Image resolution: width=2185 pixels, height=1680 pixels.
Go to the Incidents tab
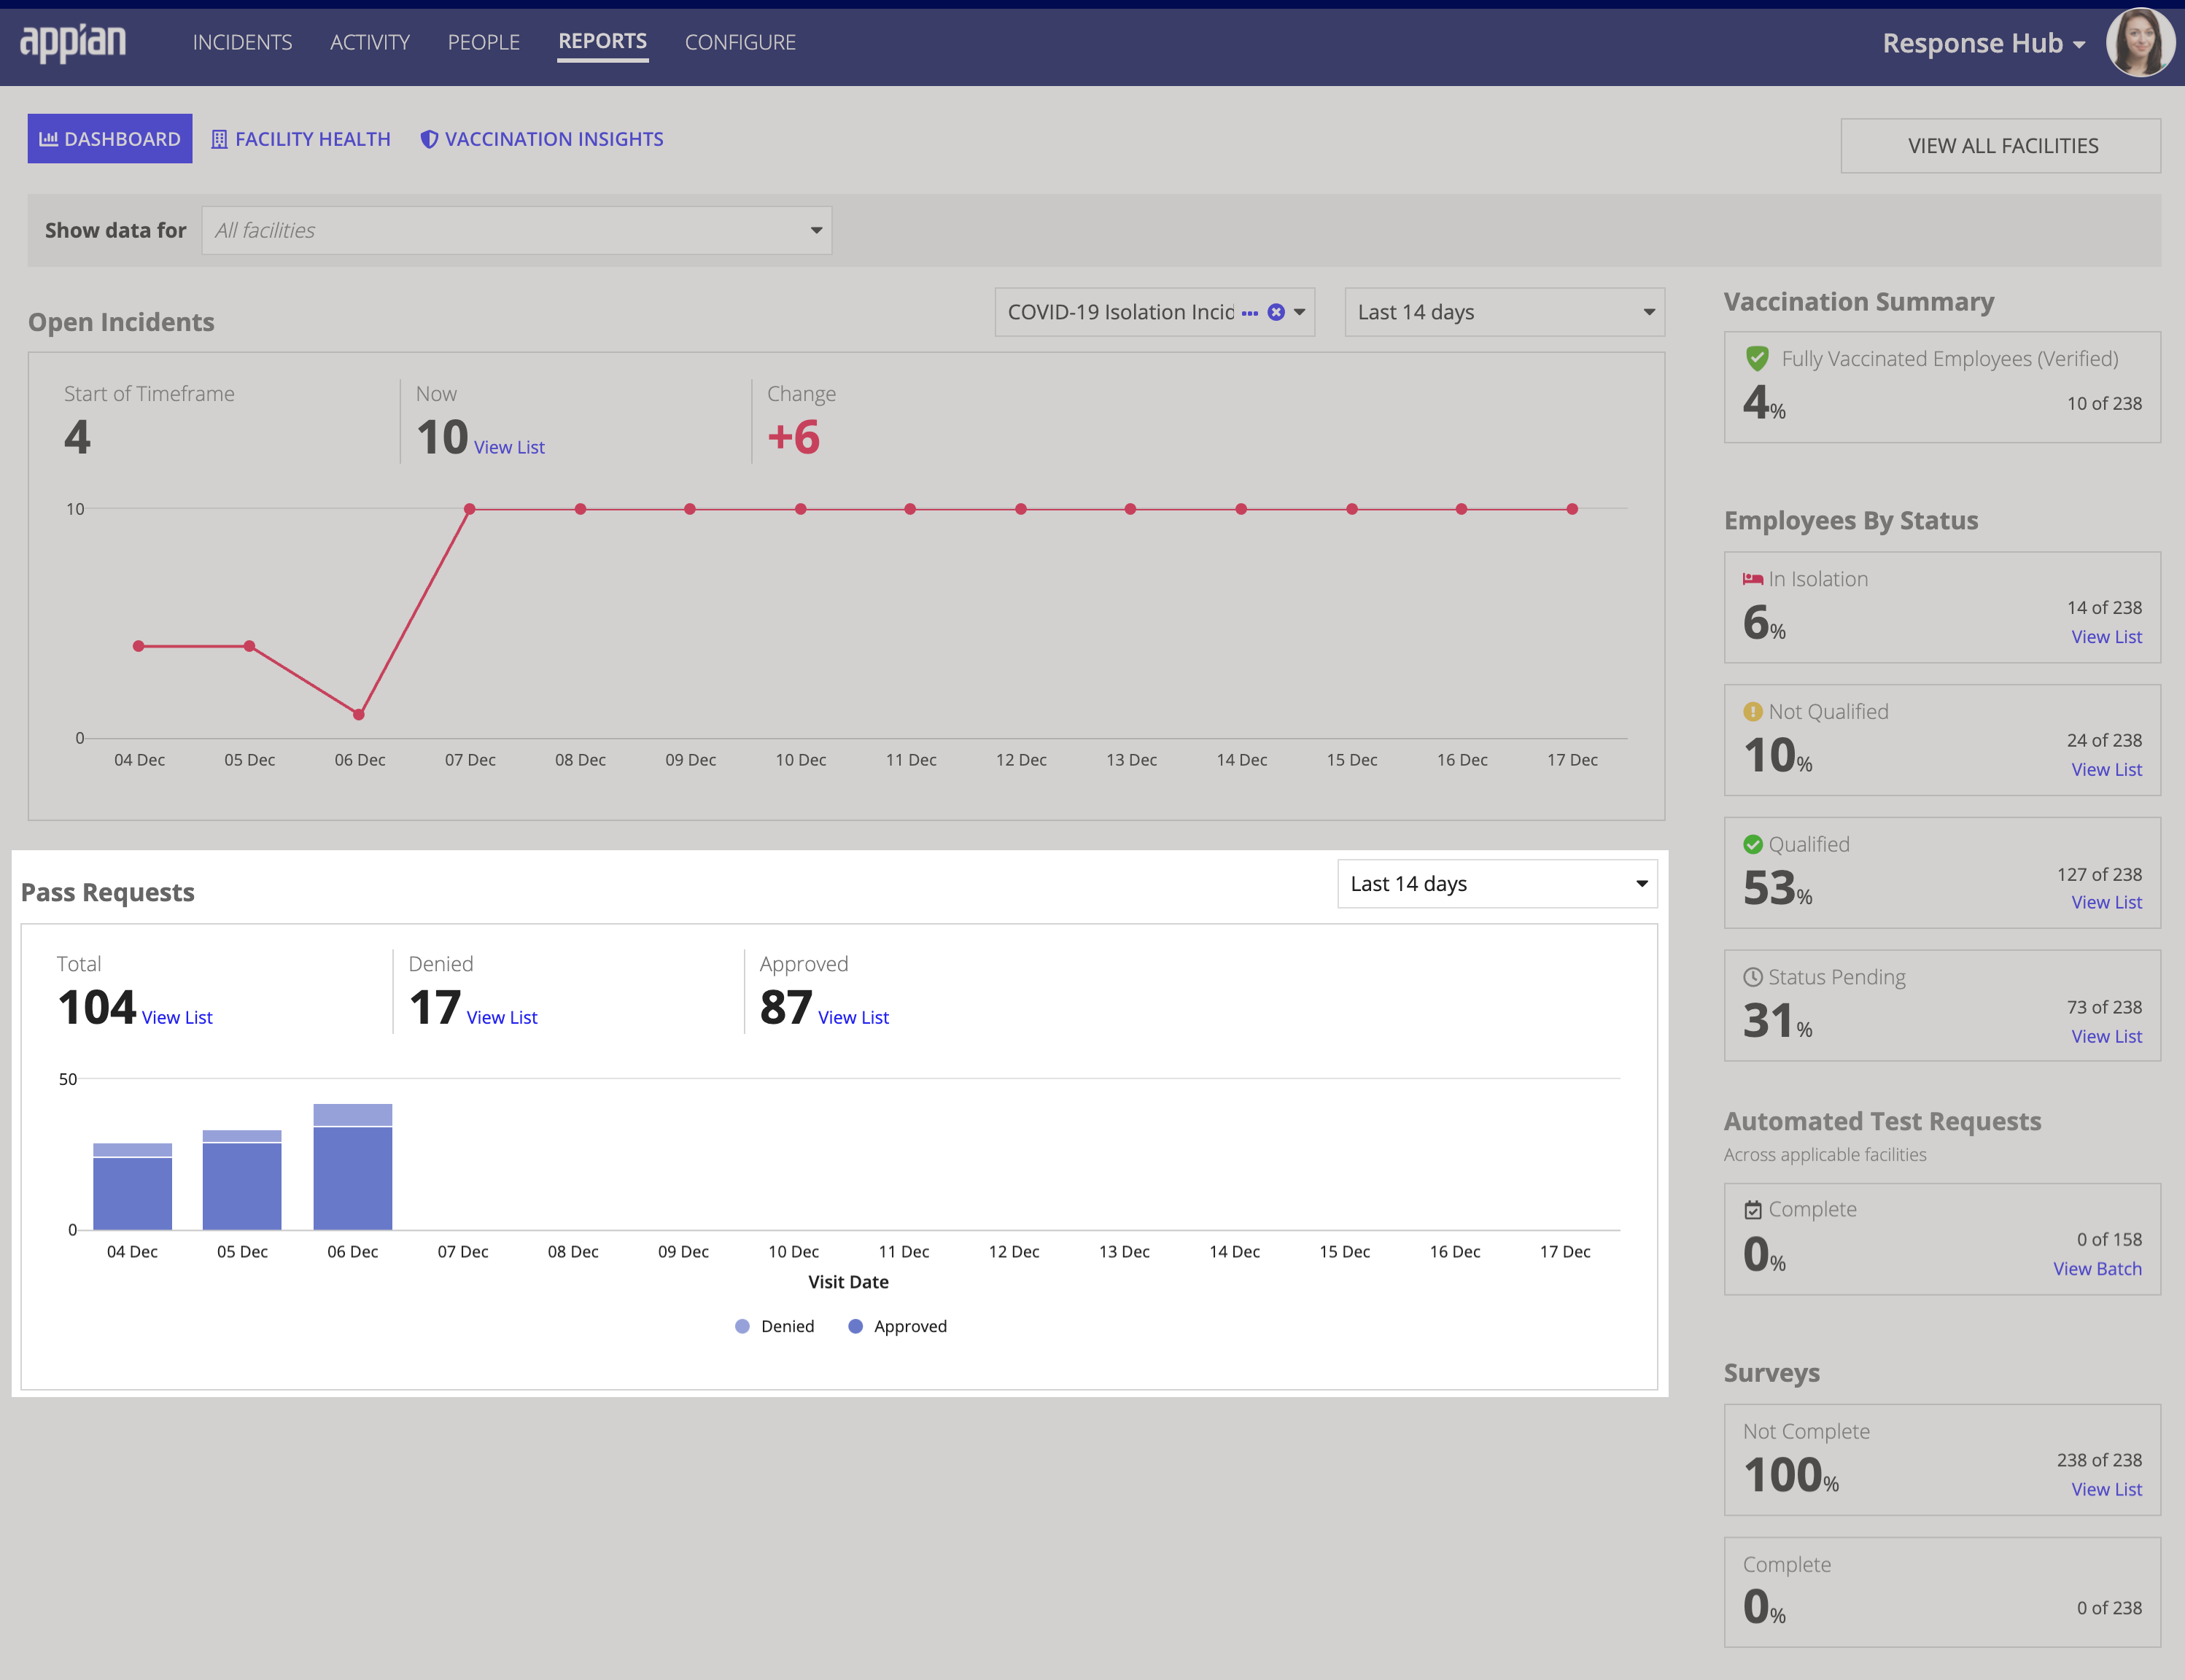pyautogui.click(x=242, y=42)
